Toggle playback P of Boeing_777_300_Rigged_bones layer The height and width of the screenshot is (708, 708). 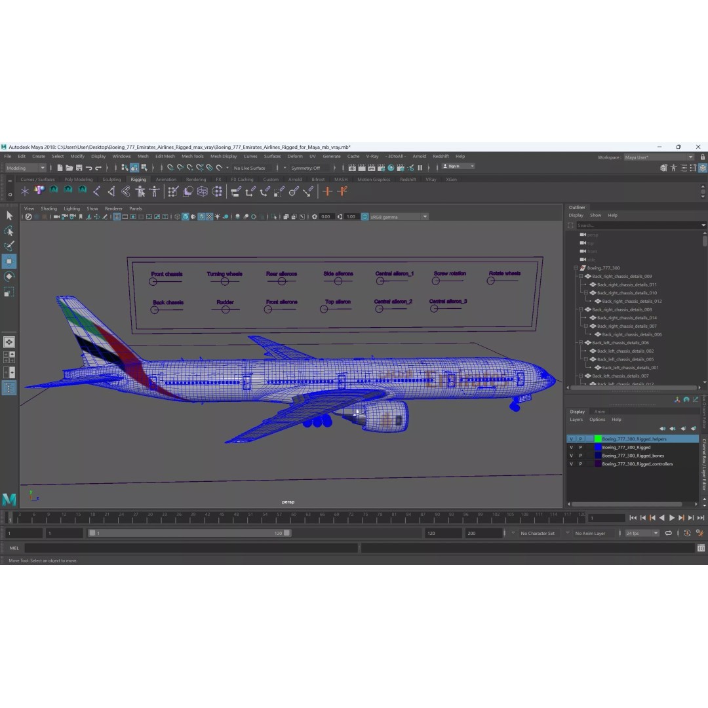coord(581,456)
